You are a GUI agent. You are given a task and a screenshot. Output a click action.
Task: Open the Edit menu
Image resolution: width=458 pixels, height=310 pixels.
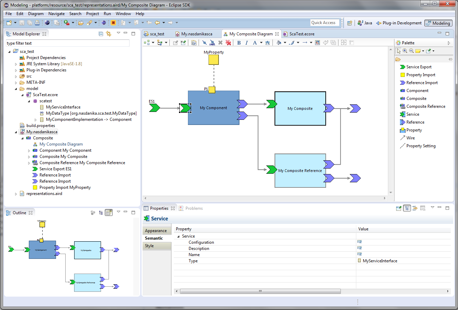[x=20, y=14]
